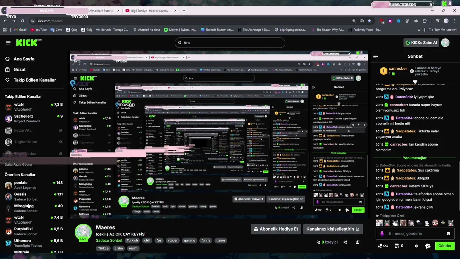Open chat settings gear icon
The height and width of the screenshot is (259, 460).
(x=416, y=246)
